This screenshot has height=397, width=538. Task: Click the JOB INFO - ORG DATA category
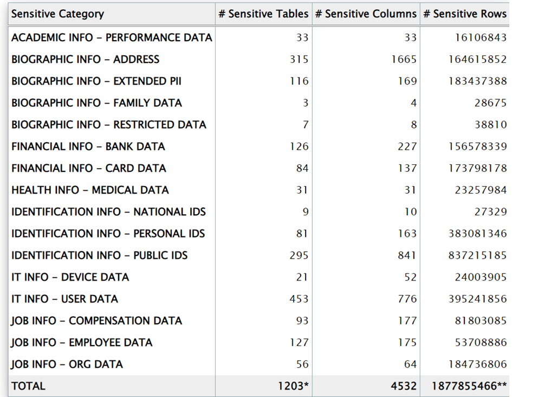[x=67, y=364]
